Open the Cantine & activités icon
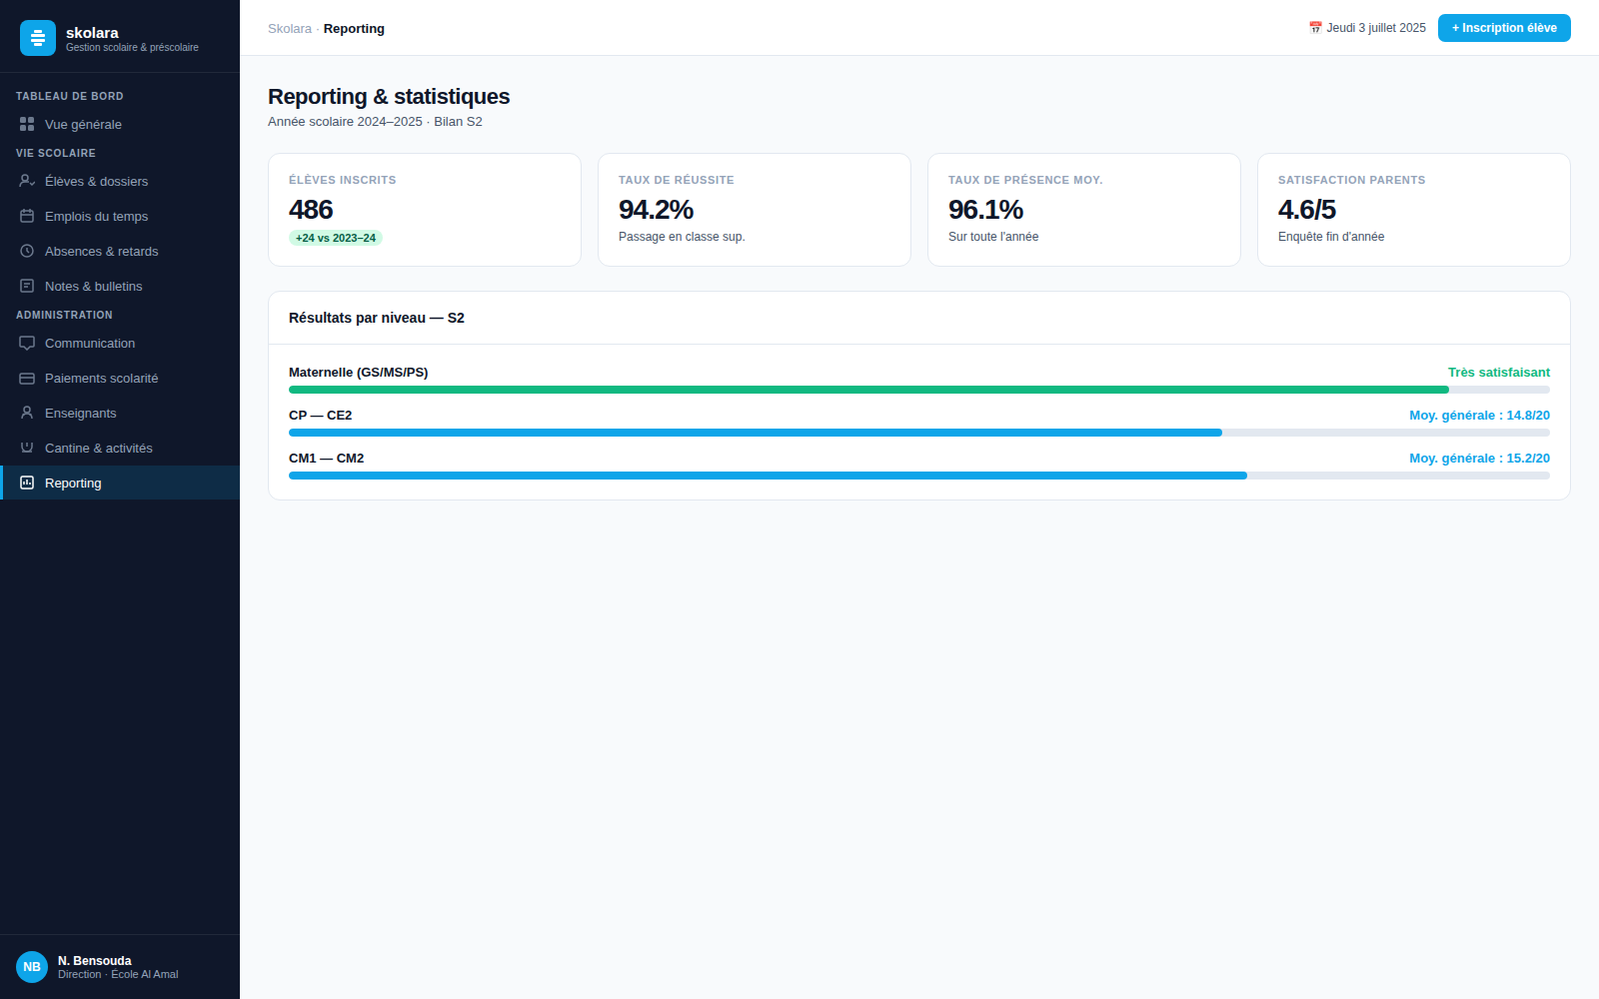The image size is (1599, 999). pos(27,448)
